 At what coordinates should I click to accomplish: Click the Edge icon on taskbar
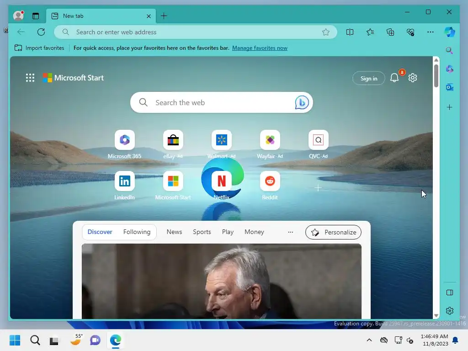point(115,340)
